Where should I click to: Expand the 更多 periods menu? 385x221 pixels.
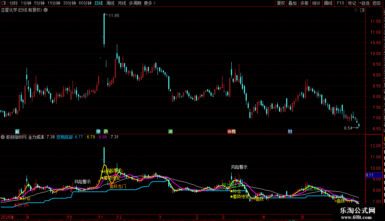tap(150, 3)
